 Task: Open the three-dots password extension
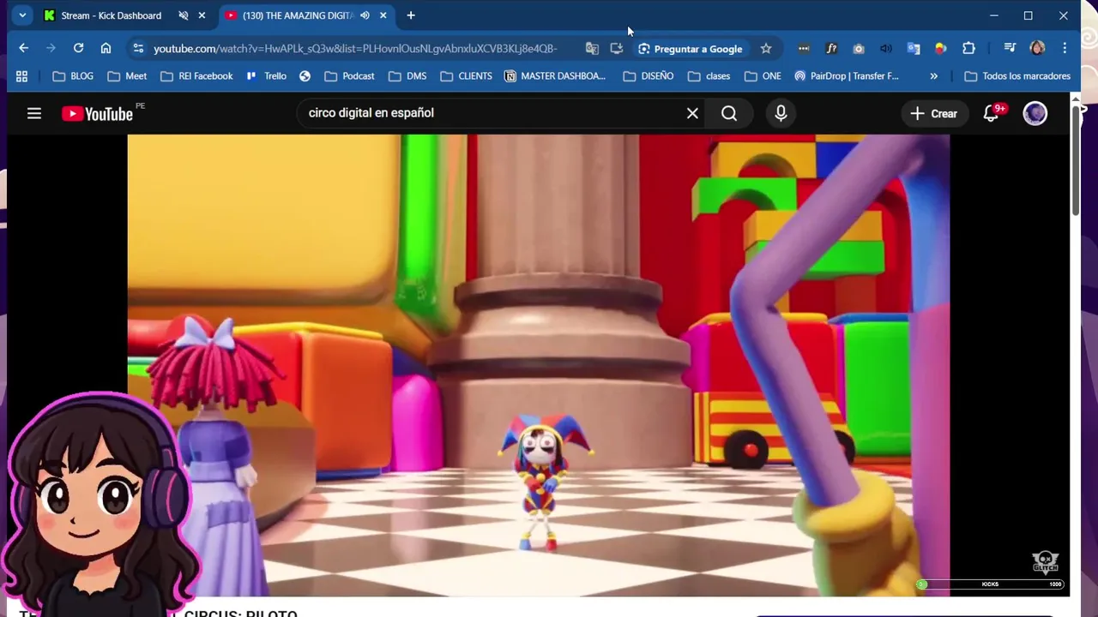[803, 49]
